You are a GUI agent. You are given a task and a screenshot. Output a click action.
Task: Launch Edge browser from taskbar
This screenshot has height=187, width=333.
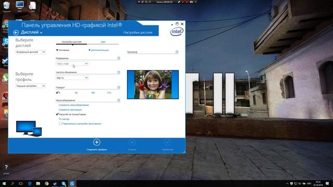click(x=30, y=183)
